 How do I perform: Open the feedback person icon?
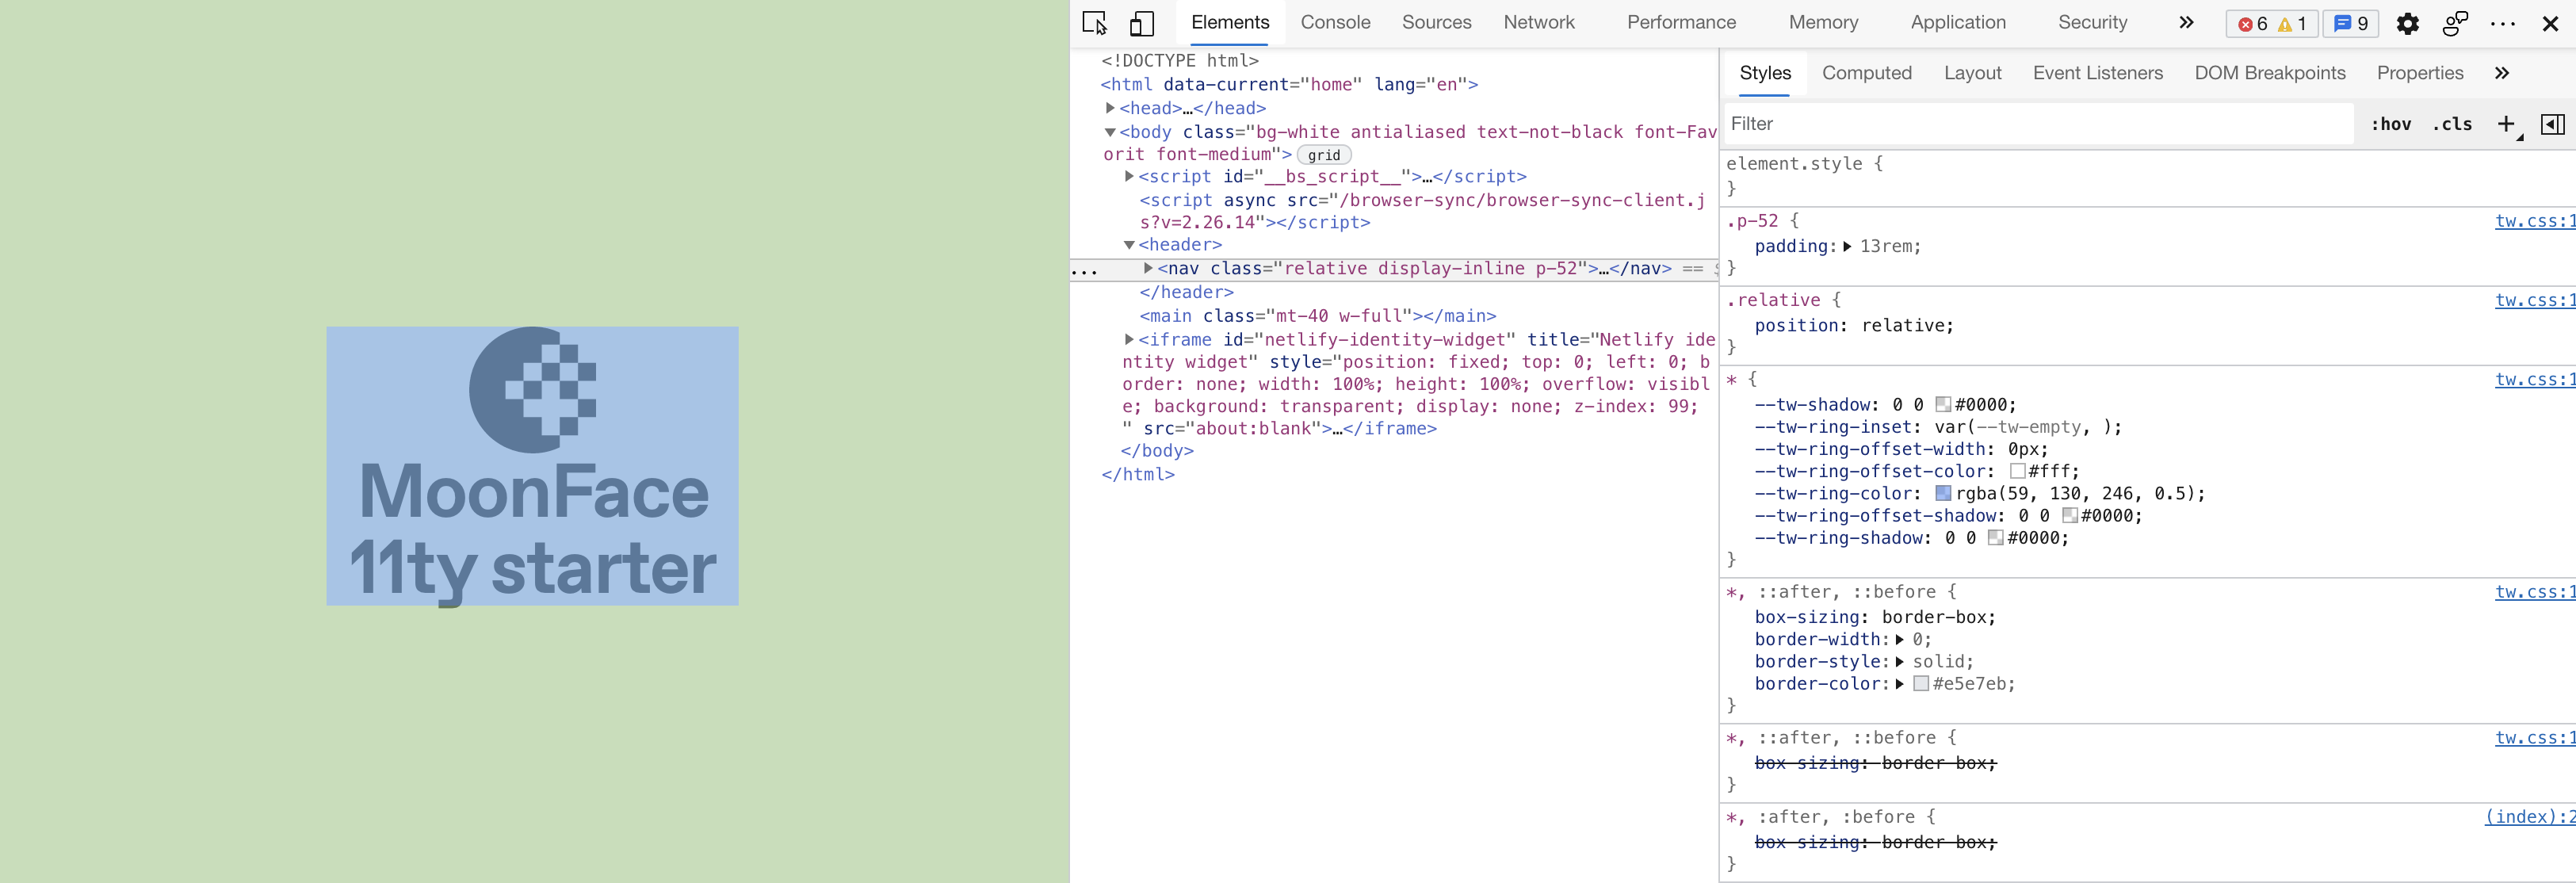pos(2455,23)
